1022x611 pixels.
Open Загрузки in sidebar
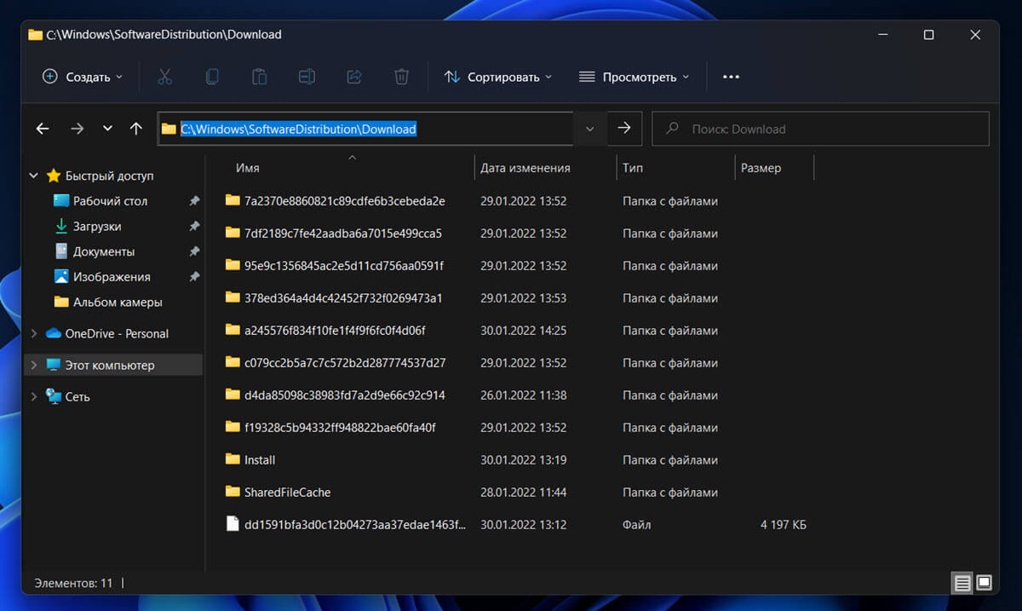pyautogui.click(x=97, y=227)
